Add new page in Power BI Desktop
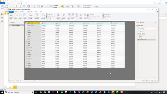This screenshot has width=167, height=94. pos(15,87)
